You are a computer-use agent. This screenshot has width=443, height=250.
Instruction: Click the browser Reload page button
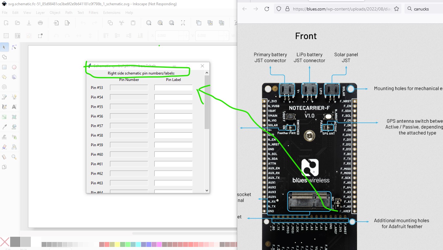tap(267, 9)
